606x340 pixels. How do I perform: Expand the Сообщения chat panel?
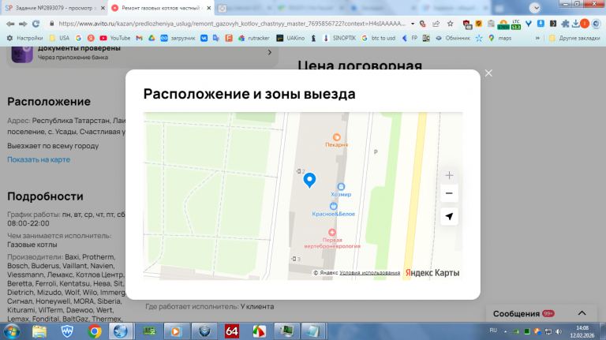pos(582,313)
